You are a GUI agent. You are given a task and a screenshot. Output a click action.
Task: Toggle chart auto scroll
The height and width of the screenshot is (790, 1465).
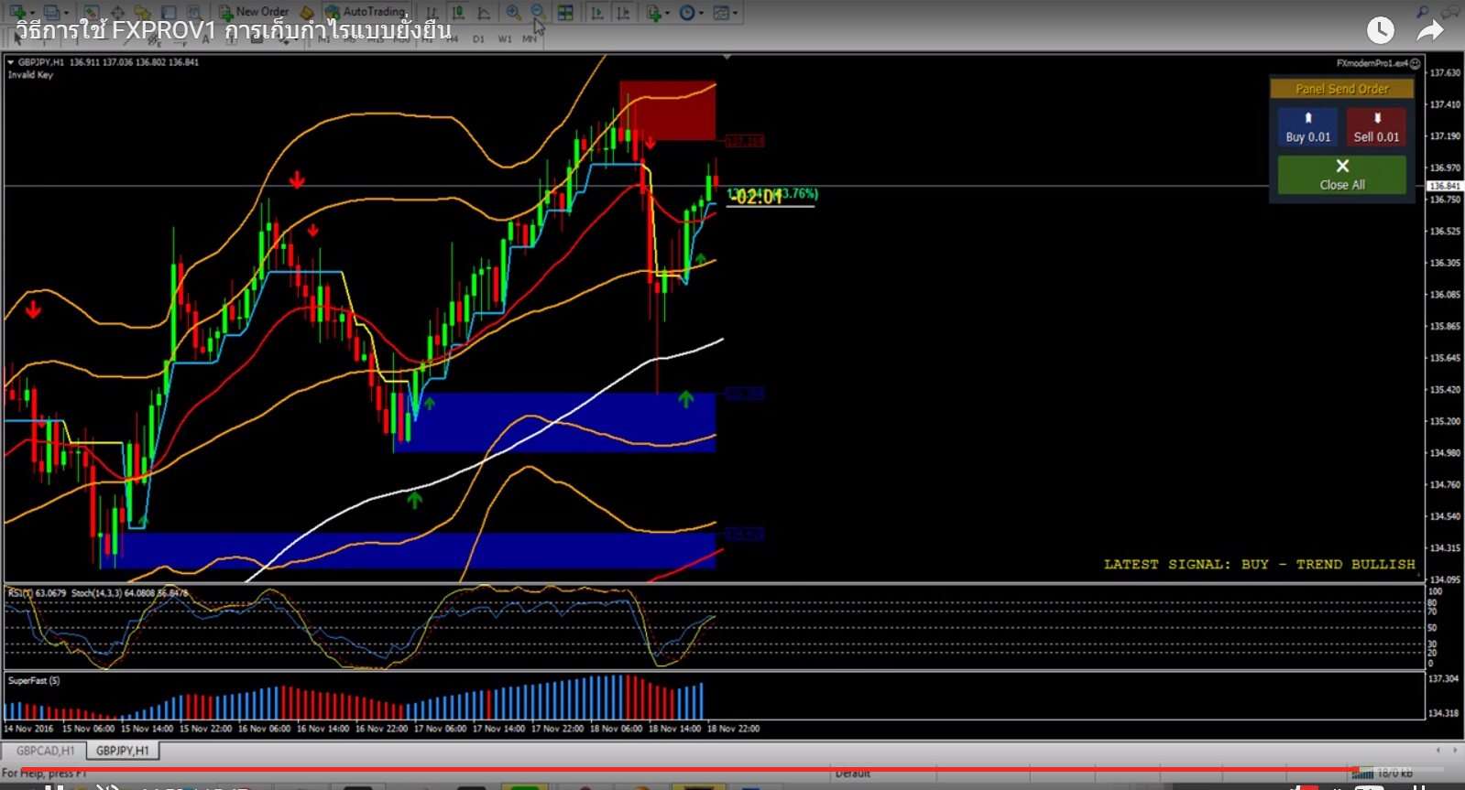pyautogui.click(x=597, y=12)
